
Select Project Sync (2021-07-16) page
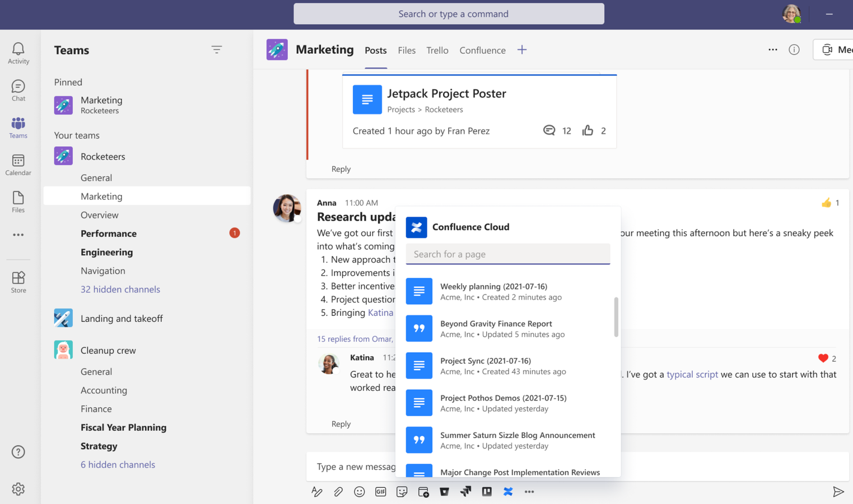click(x=508, y=366)
